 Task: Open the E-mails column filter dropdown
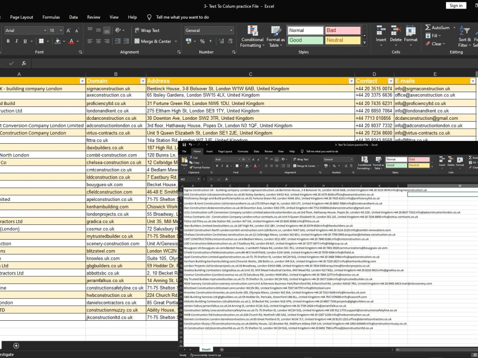pyautogui.click(x=473, y=81)
